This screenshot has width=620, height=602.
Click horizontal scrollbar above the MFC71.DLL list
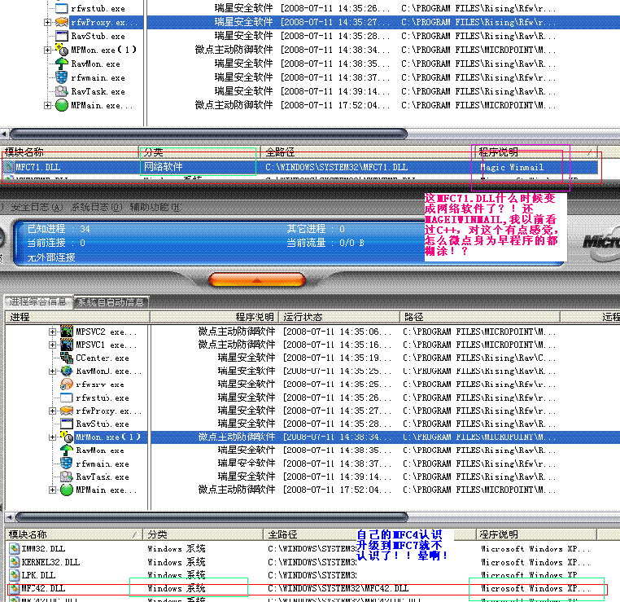point(163,134)
